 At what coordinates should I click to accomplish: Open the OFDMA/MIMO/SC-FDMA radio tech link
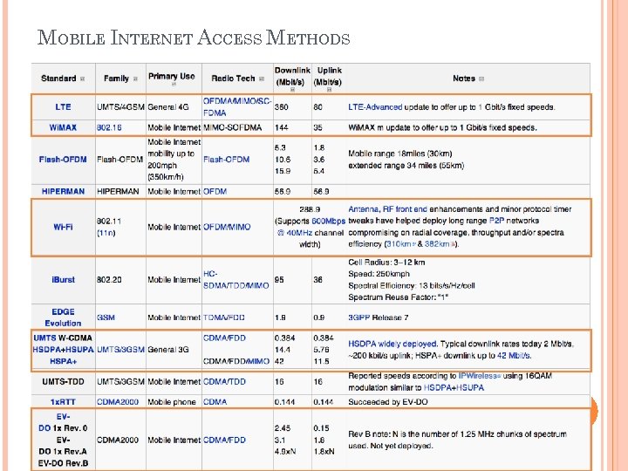(237, 107)
